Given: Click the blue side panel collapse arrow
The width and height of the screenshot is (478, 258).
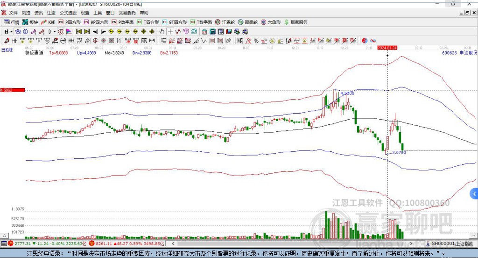Looking at the screenshot, I should click(474, 194).
